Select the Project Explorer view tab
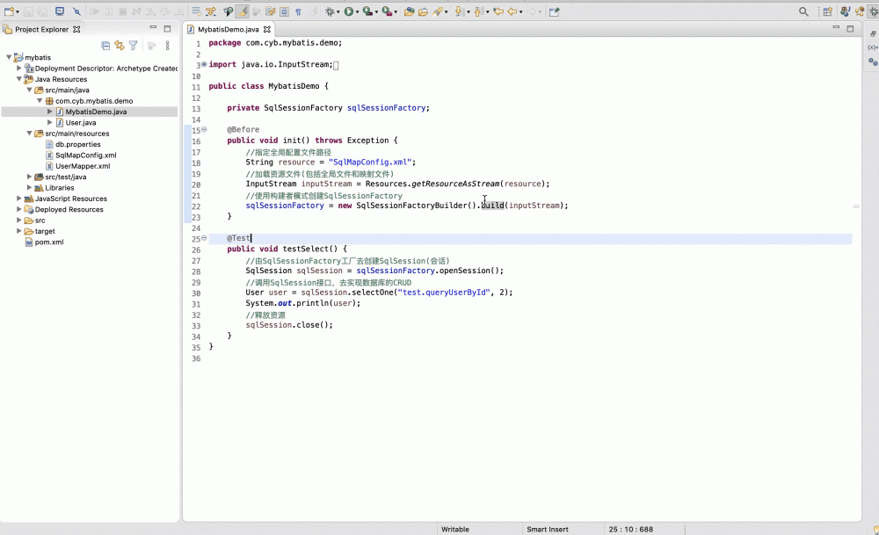The width and height of the screenshot is (879, 535). click(x=40, y=29)
